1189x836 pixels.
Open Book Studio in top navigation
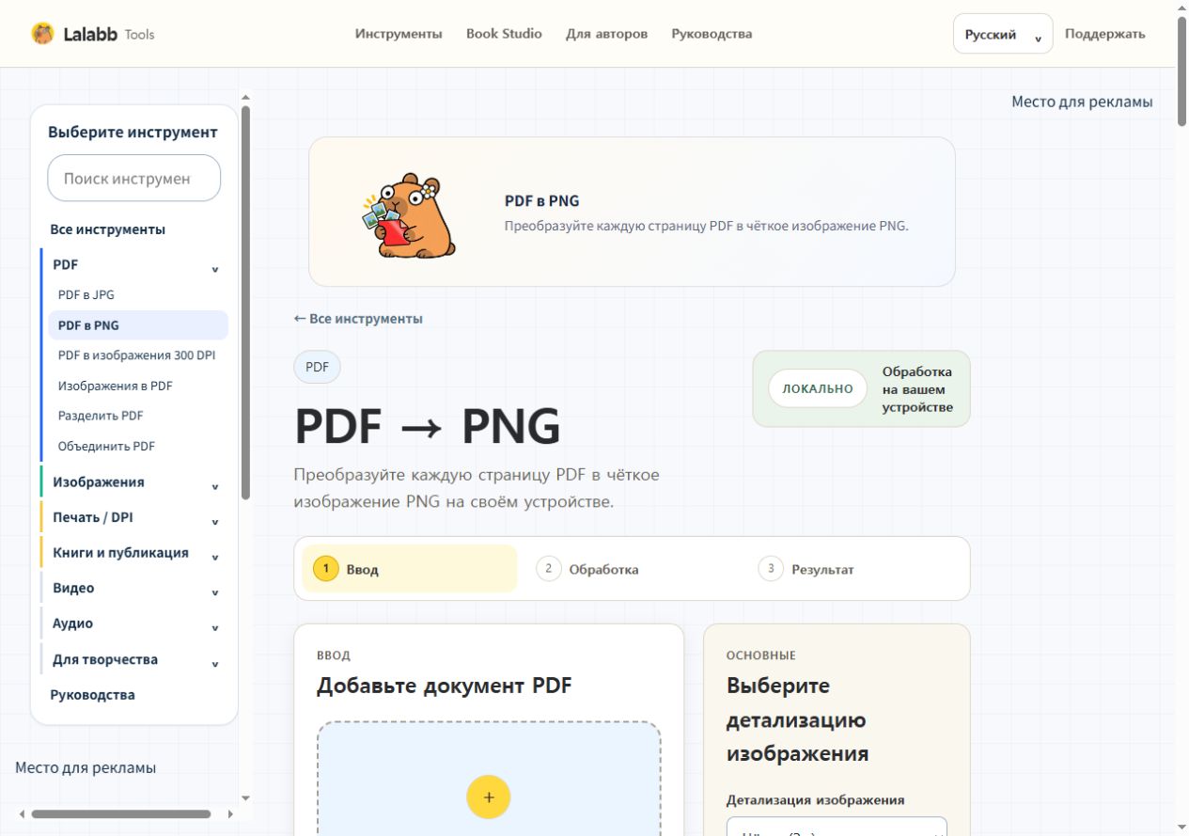click(504, 34)
